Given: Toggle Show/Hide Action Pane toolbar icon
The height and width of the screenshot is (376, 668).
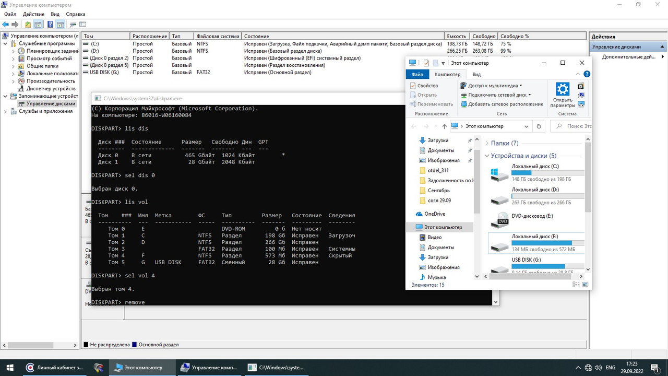Looking at the screenshot, I should click(61, 25).
